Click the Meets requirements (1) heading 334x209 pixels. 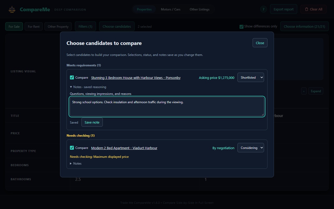84,65
